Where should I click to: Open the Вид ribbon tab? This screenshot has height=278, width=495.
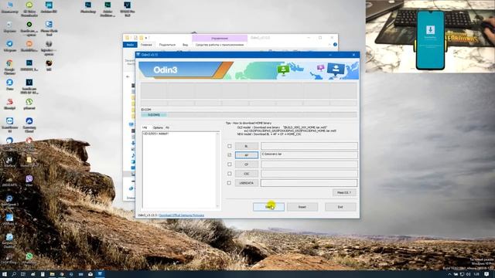(x=185, y=45)
